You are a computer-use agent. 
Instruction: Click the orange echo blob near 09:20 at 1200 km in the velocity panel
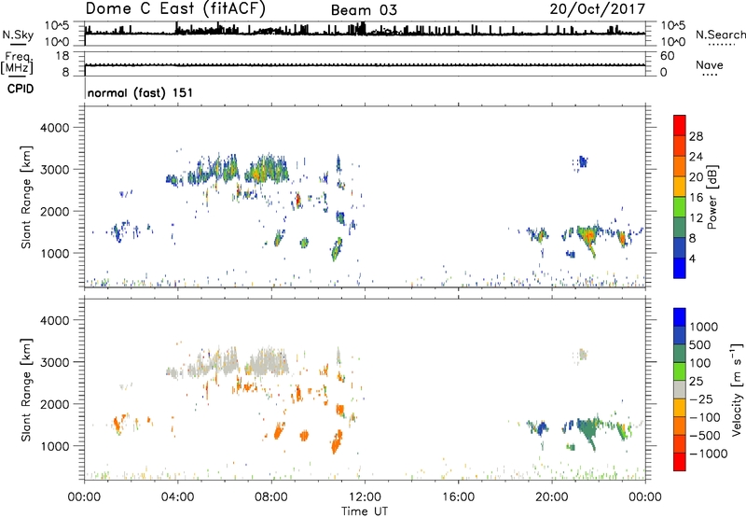point(304,435)
